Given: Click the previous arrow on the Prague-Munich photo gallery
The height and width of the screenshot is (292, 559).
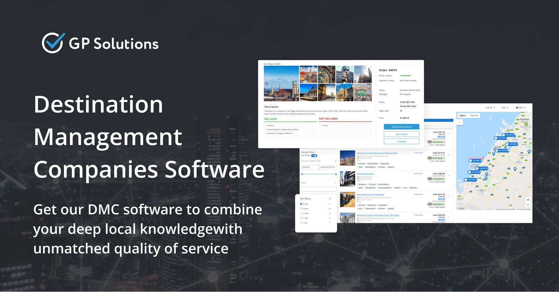Looking at the screenshot, I should pos(267,83).
